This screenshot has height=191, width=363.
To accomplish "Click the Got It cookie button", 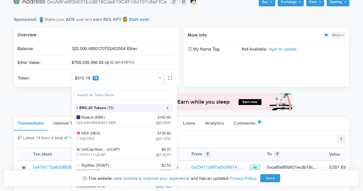I will pos(270,178).
